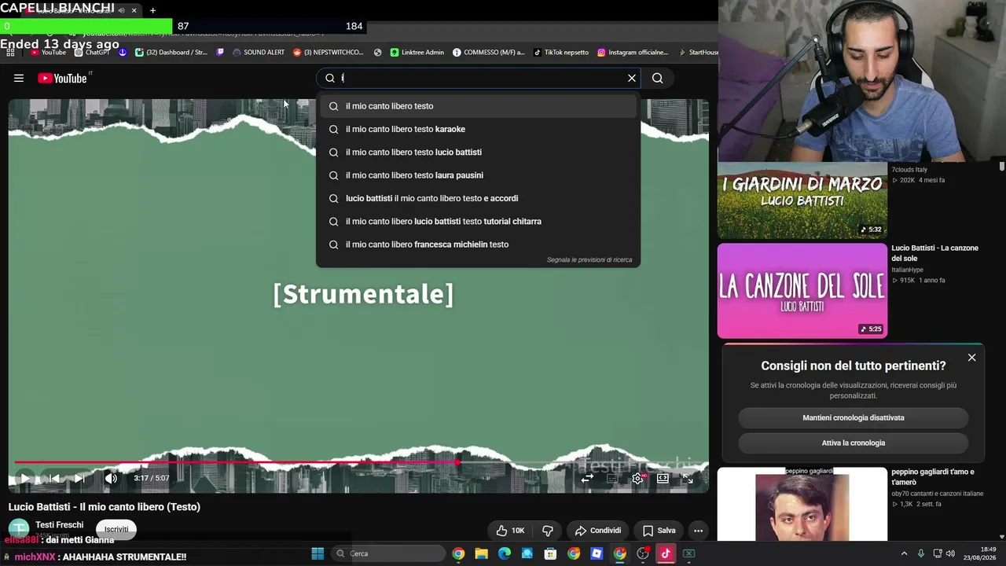This screenshot has height=566, width=1006.
Task: Open the 7clouds Italy channel name
Action: (x=909, y=170)
